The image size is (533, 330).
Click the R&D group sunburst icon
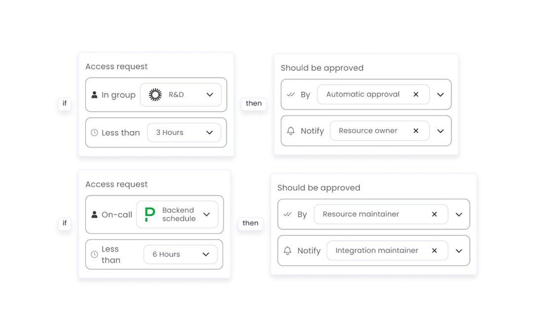(x=155, y=95)
